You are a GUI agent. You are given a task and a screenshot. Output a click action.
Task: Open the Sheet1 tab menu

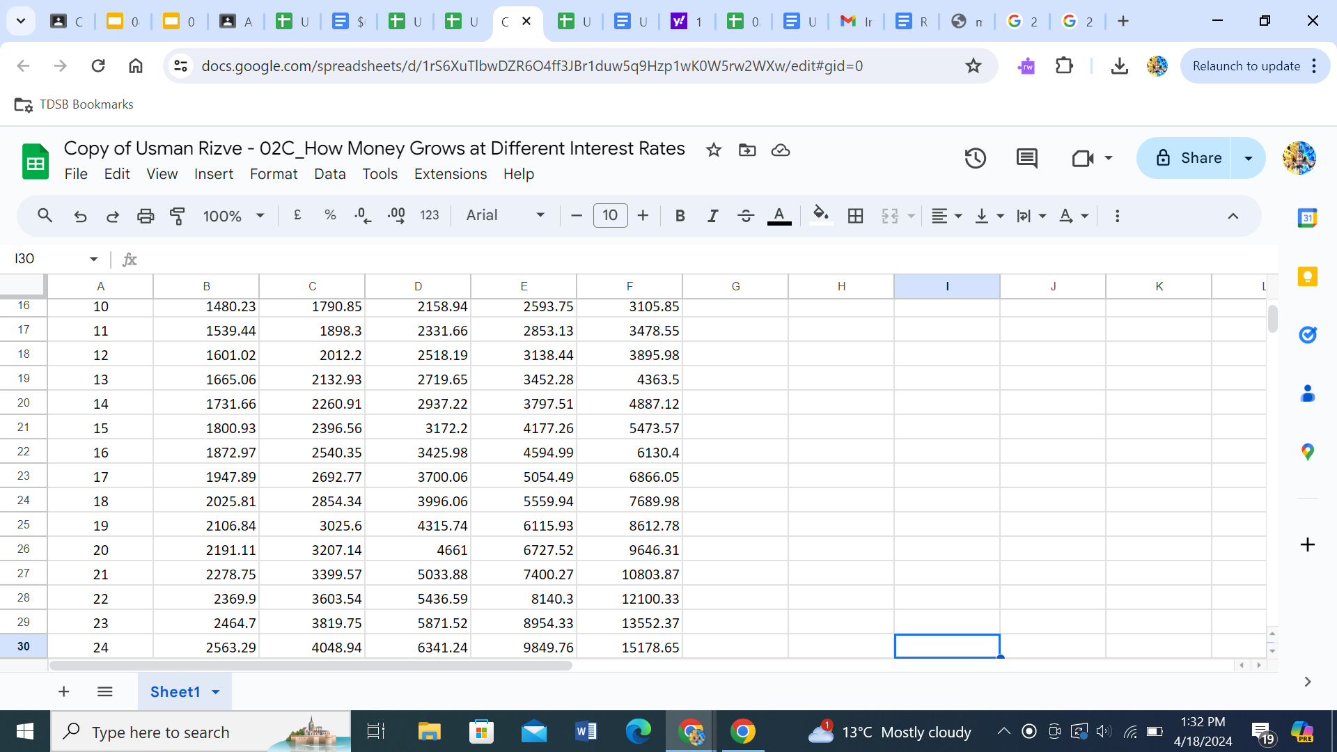click(x=215, y=691)
